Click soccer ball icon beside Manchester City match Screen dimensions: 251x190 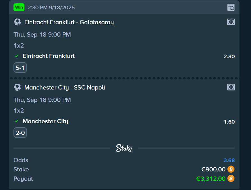[17, 87]
